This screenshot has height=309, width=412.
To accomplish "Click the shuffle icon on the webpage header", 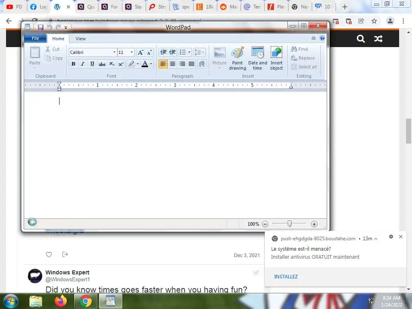I will (x=378, y=39).
